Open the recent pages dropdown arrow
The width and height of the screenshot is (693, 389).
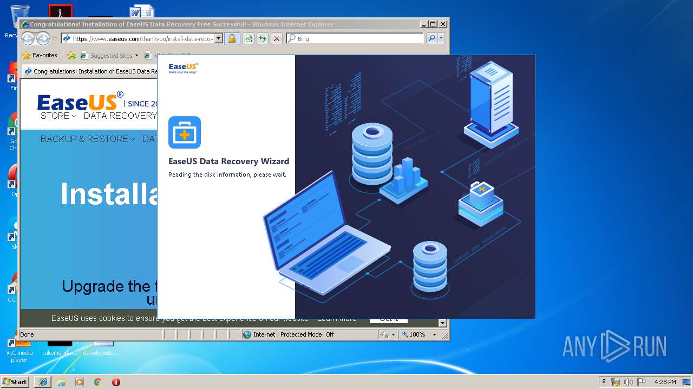click(55, 39)
